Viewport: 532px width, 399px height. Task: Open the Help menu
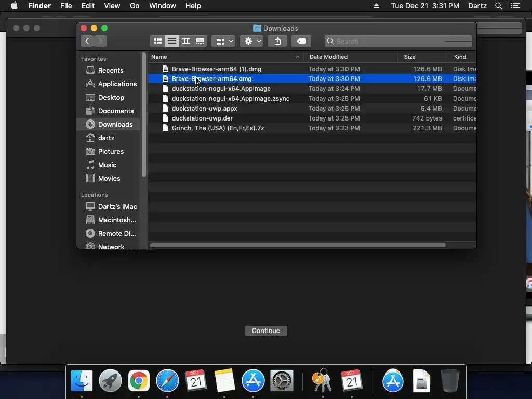tap(193, 6)
